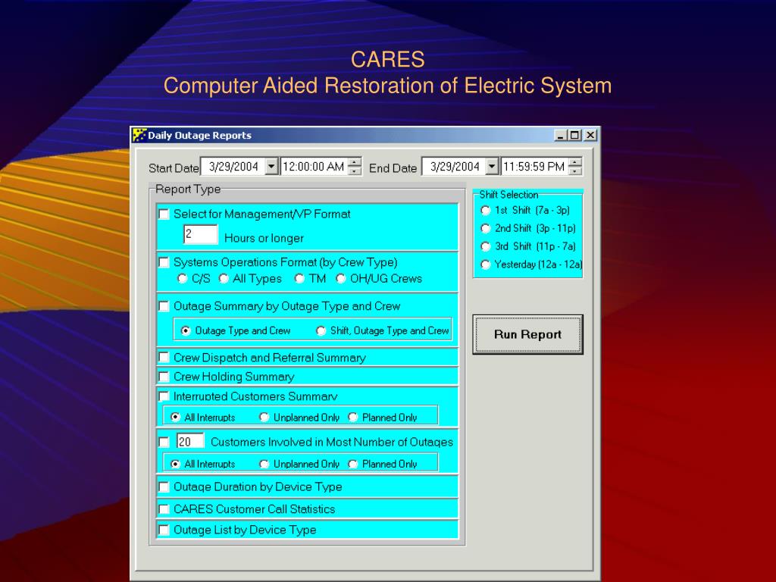Pick OH/UG Crews radio option
This screenshot has height=582, width=776.
coord(340,279)
